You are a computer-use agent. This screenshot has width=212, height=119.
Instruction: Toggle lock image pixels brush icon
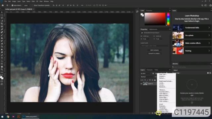(x=147, y=80)
